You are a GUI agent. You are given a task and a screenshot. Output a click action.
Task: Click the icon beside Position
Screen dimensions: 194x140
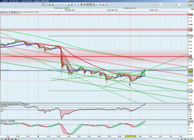157,10
